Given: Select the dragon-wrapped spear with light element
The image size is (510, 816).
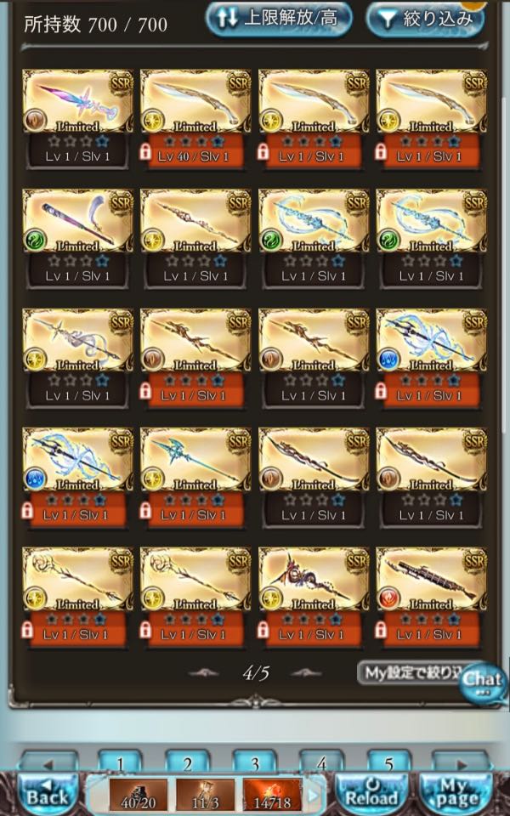Looking at the screenshot, I should pos(314,579).
